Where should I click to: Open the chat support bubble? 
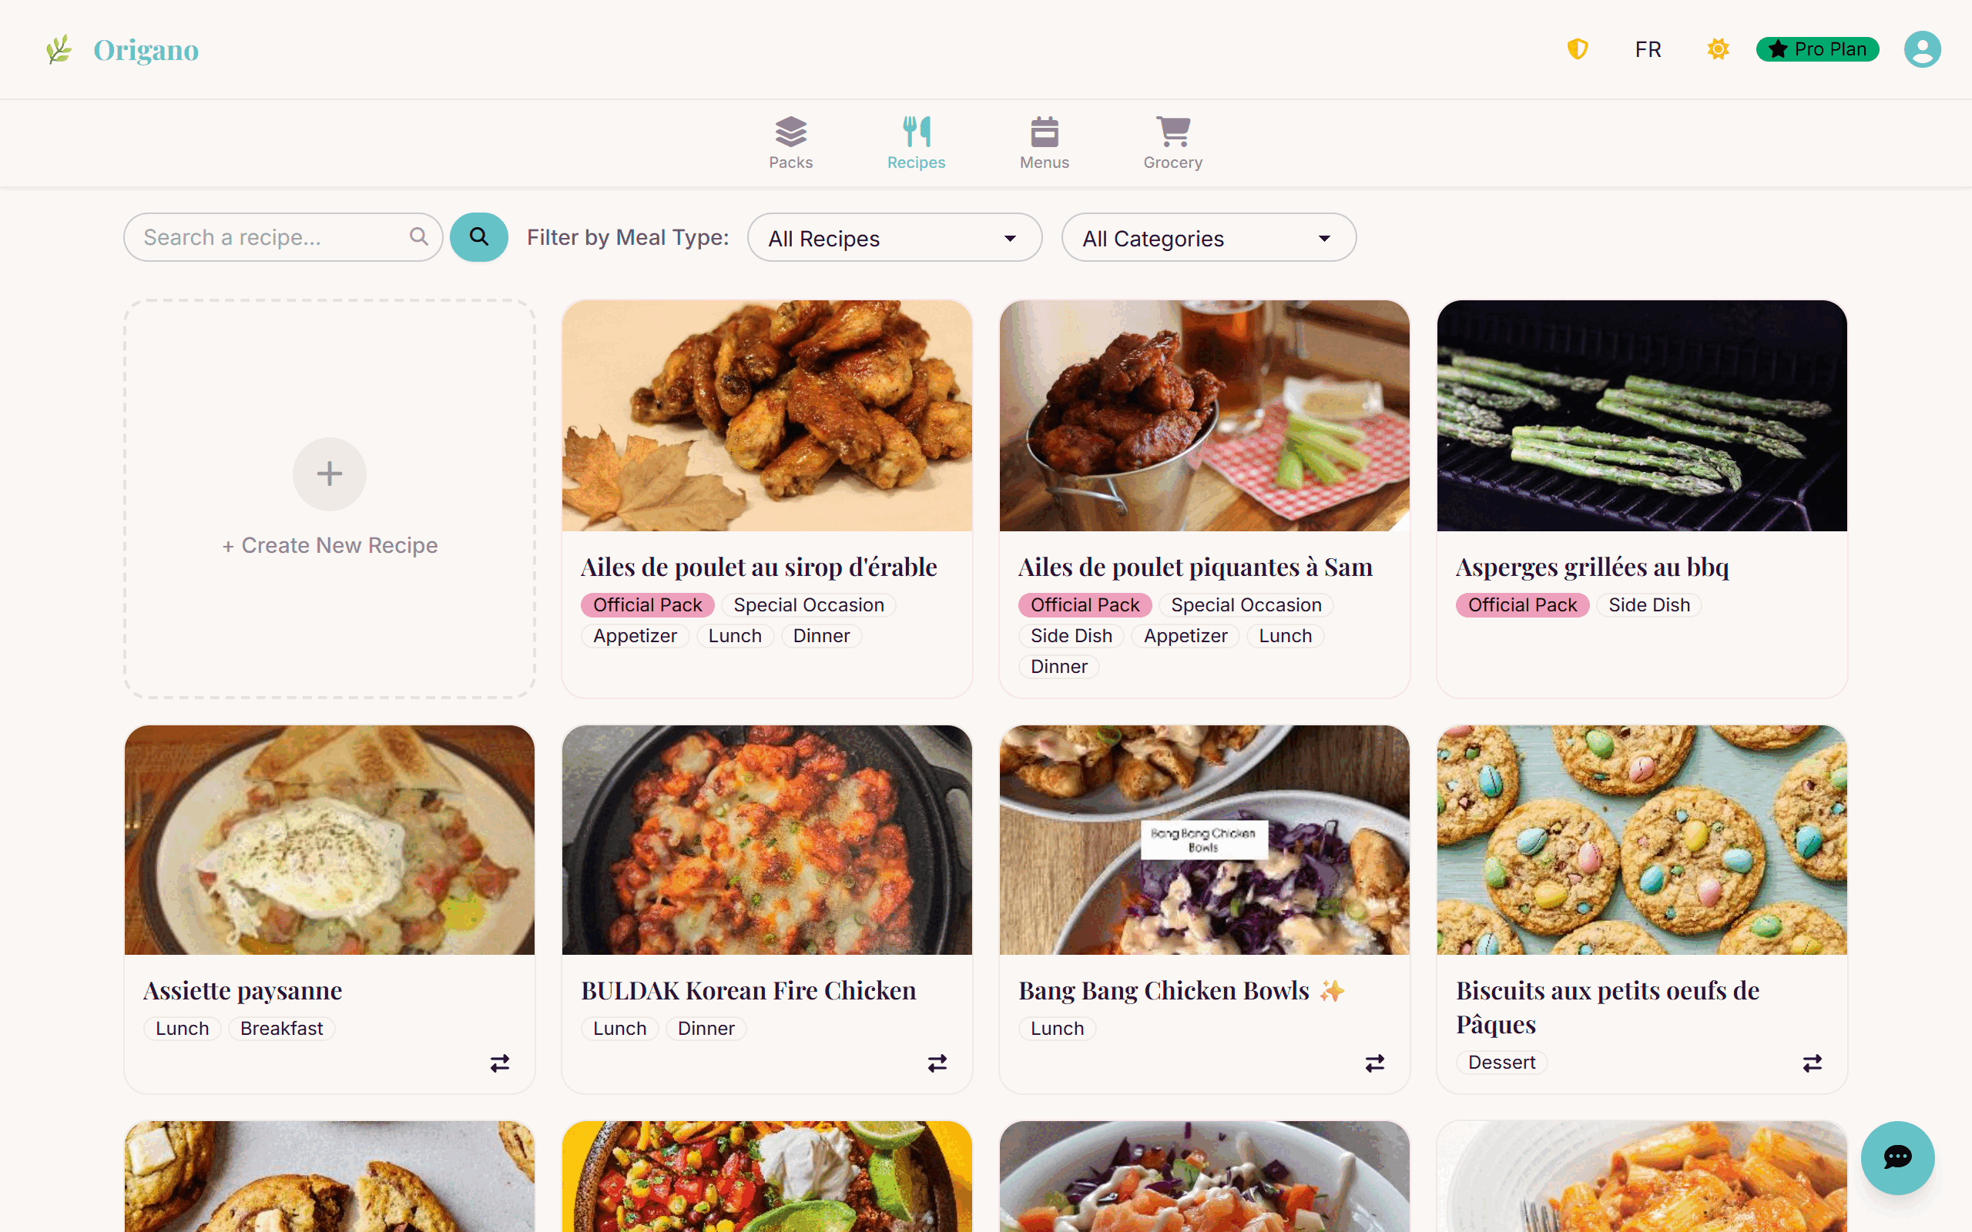pyautogui.click(x=1897, y=1157)
